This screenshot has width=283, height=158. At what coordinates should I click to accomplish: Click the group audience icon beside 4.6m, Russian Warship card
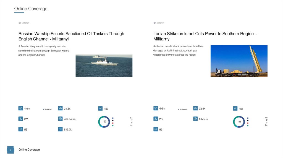coord(20,108)
